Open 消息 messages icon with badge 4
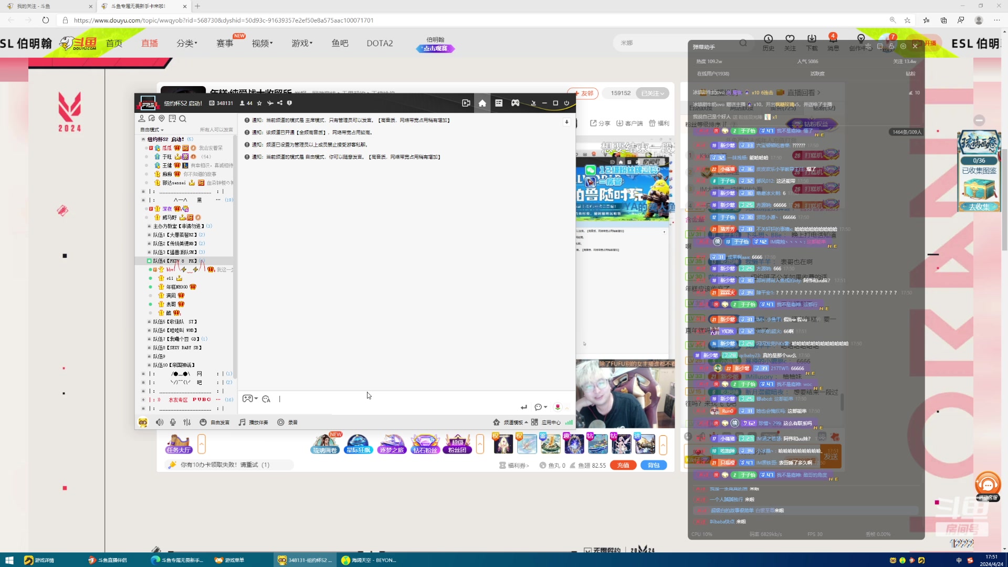The height and width of the screenshot is (567, 1008). click(x=833, y=43)
